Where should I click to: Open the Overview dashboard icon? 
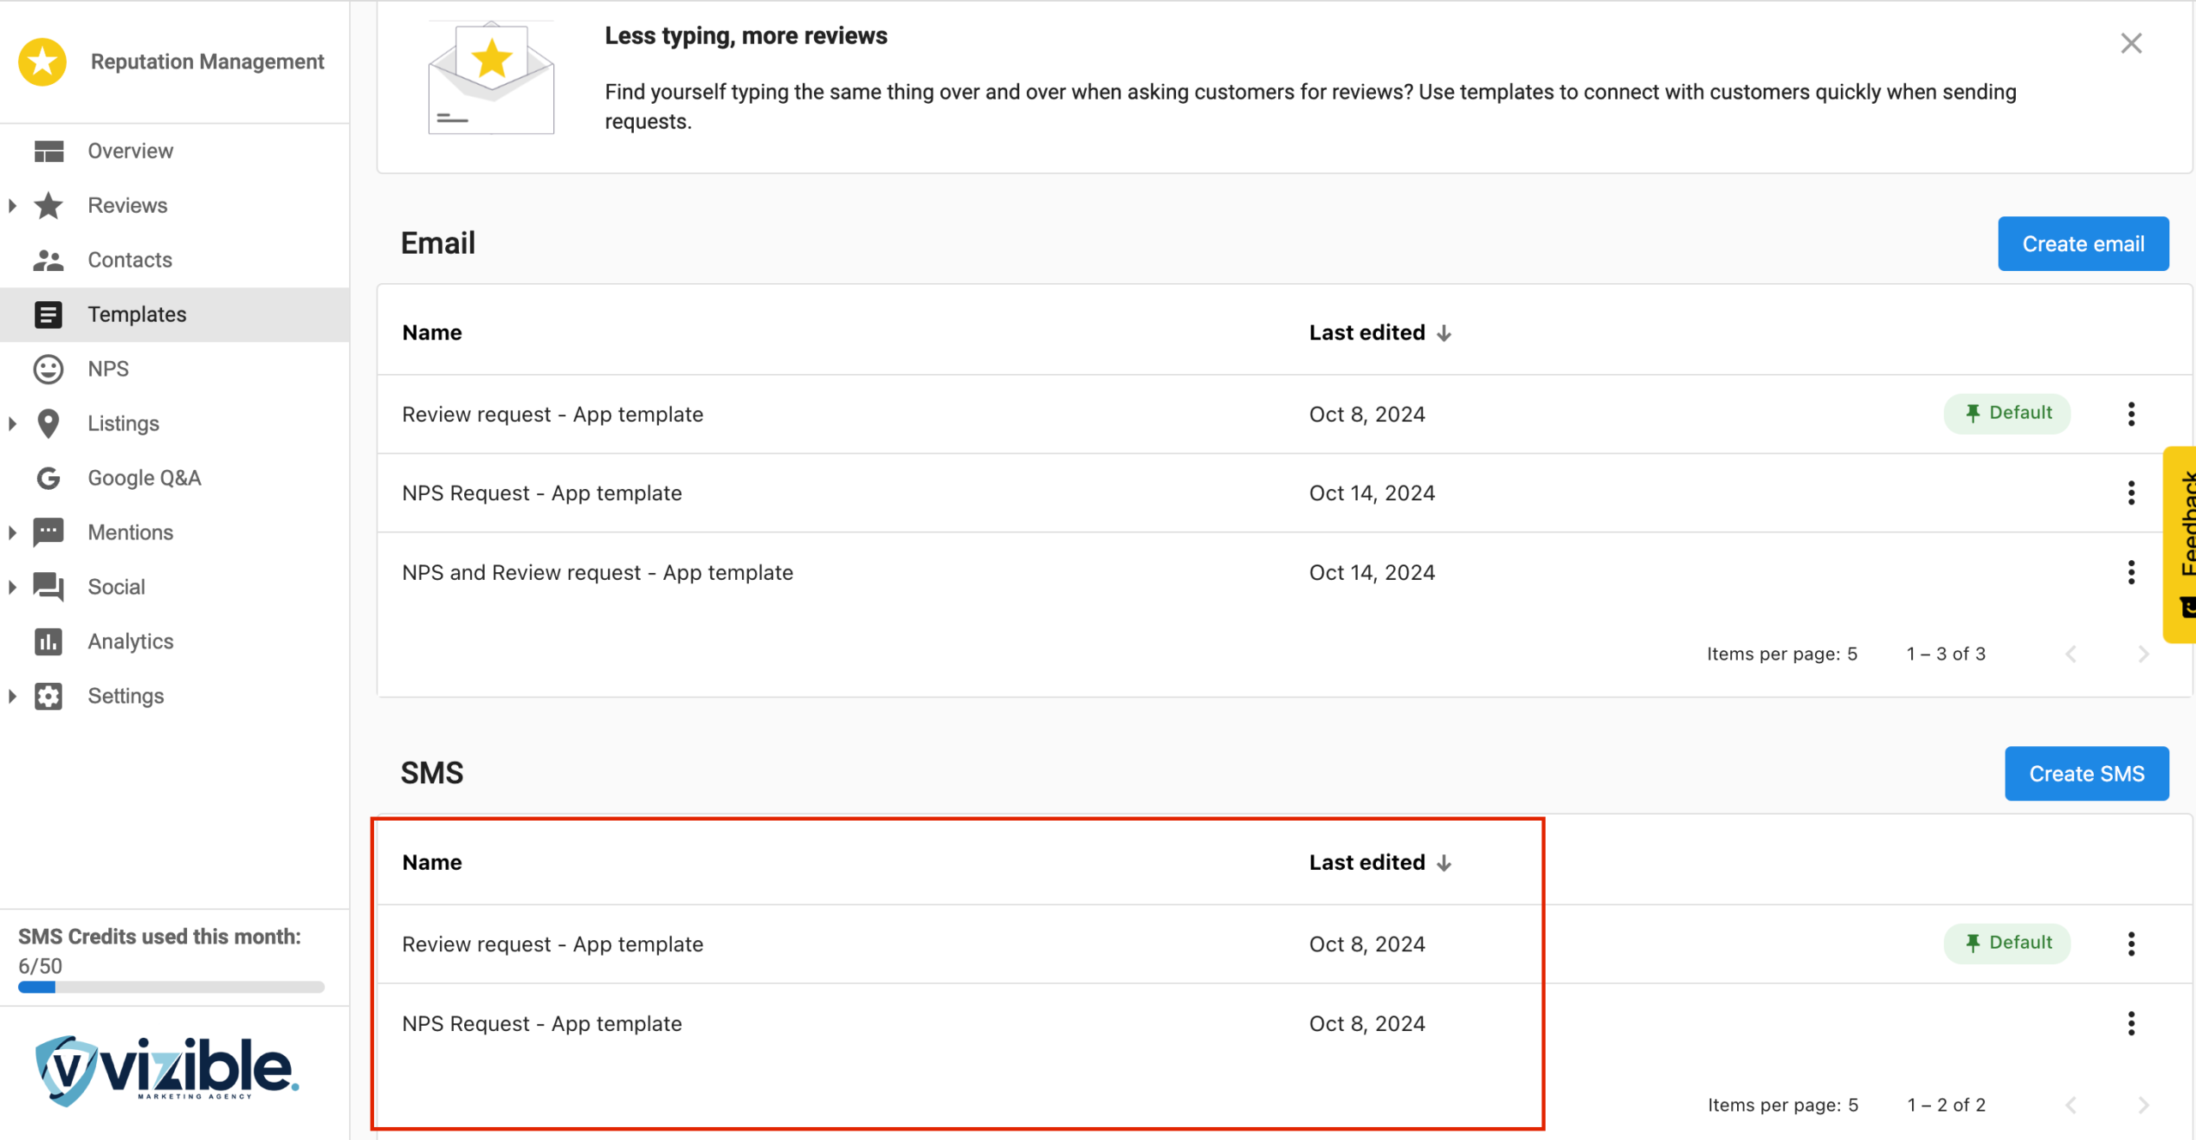pos(49,151)
